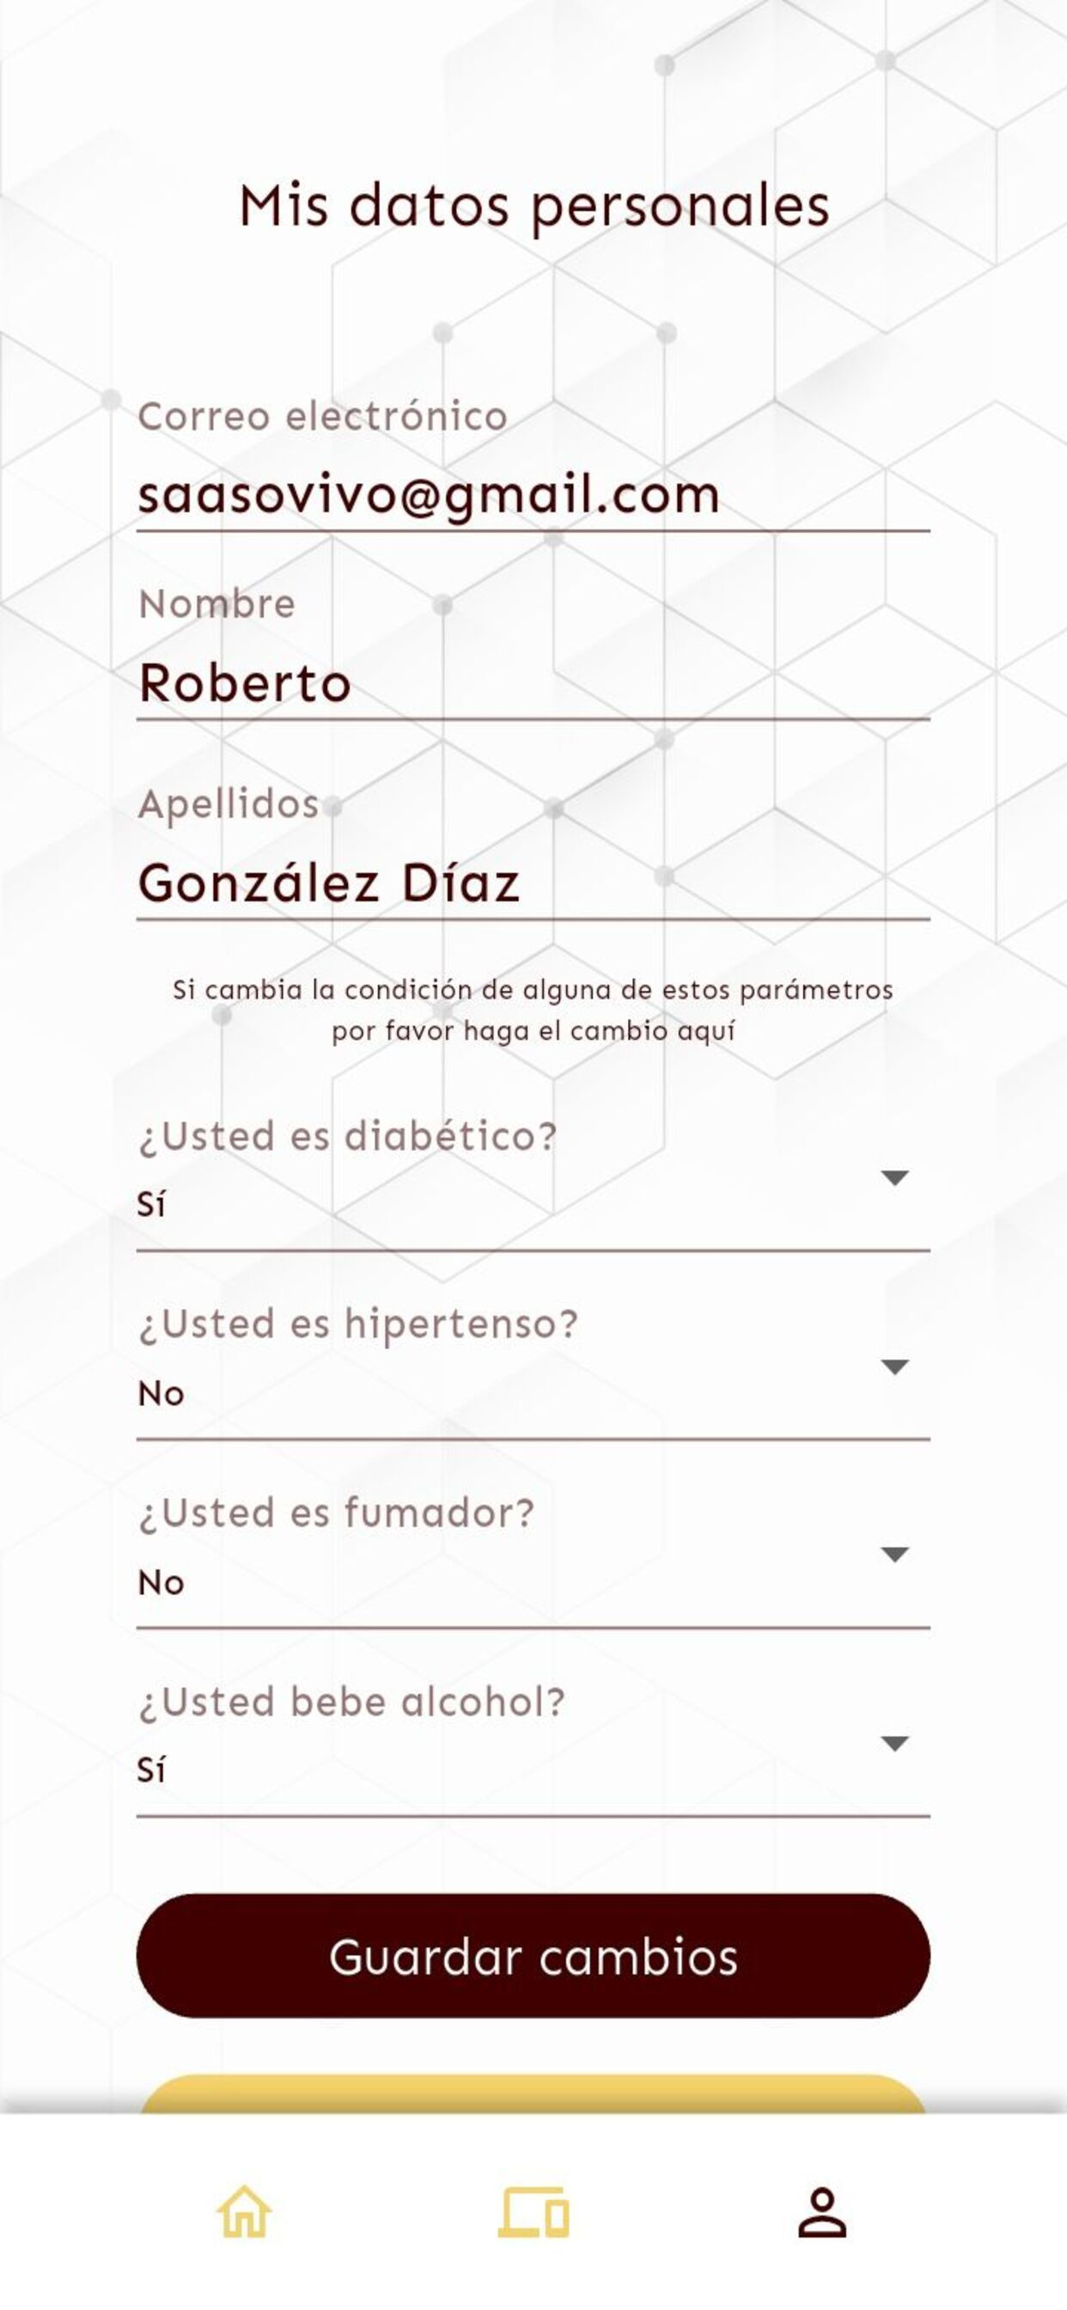The width and height of the screenshot is (1067, 2310).
Task: Open the devices tab icon
Action: 533,2212
